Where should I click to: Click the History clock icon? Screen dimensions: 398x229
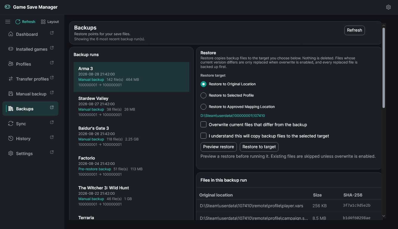pos(11,138)
